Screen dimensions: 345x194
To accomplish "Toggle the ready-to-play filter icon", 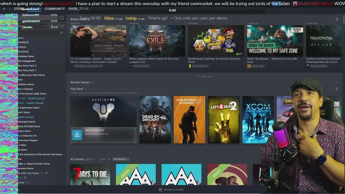I will [63, 26].
